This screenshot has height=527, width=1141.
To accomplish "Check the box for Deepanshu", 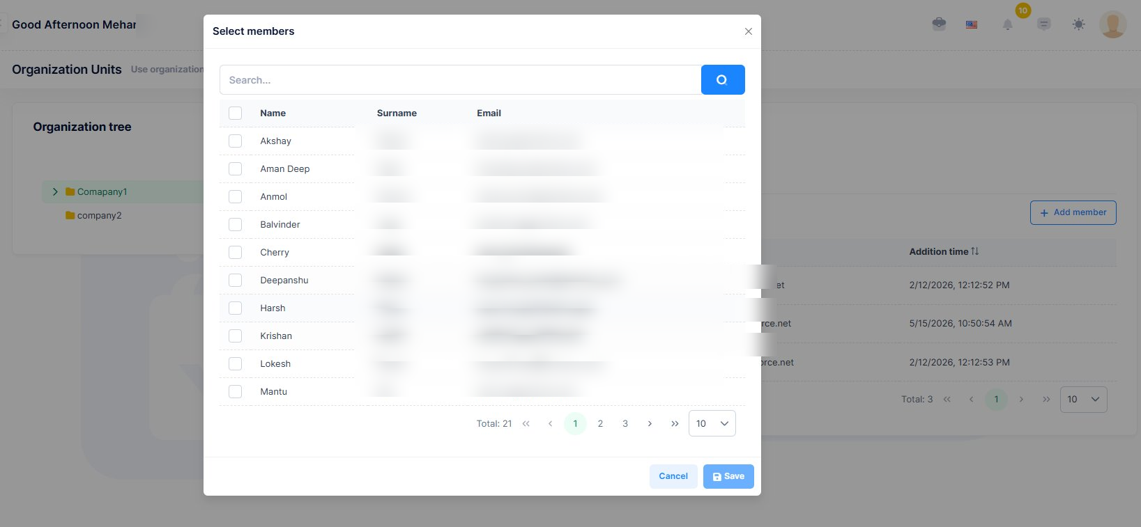I will (236, 280).
